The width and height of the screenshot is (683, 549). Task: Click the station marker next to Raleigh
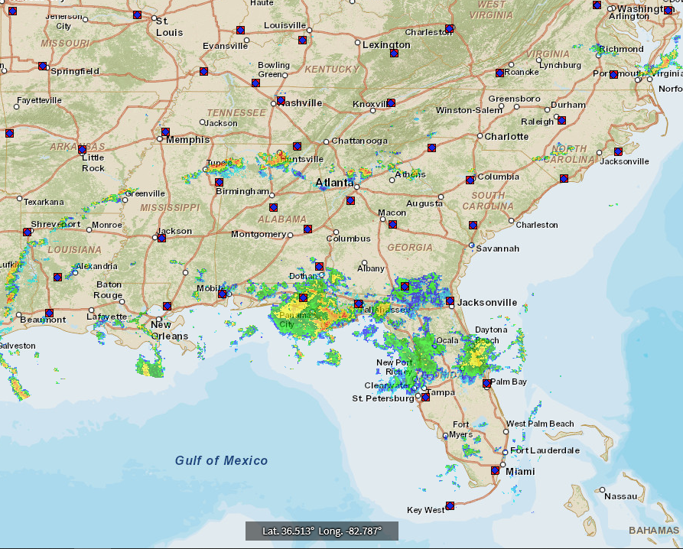point(561,120)
